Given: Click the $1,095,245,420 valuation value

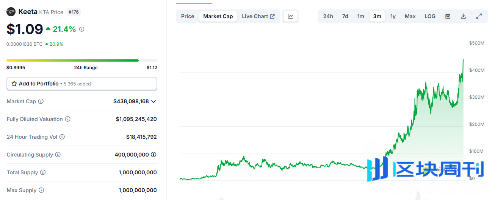Looking at the screenshot, I should [x=136, y=119].
